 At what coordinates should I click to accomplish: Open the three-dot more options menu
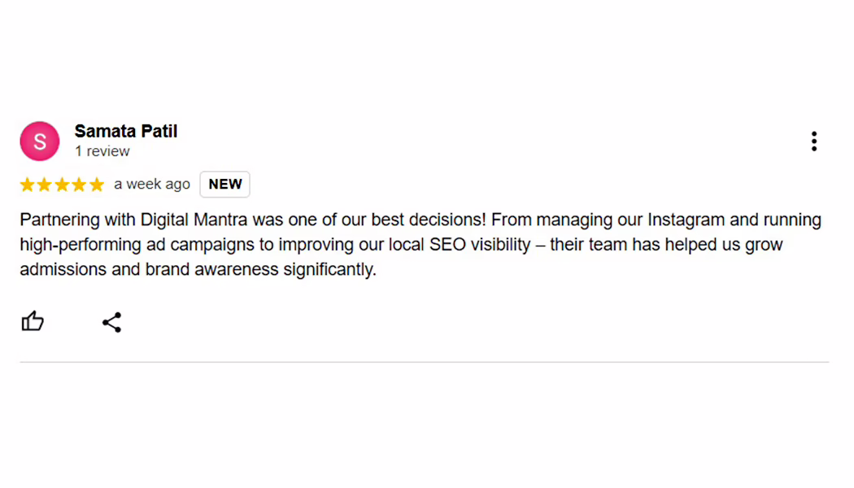[x=813, y=141]
